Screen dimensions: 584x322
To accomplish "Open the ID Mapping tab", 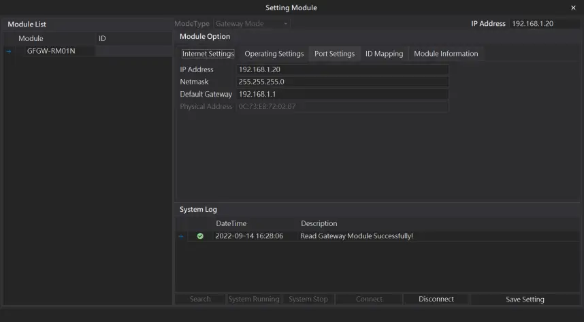I will pyautogui.click(x=384, y=54).
